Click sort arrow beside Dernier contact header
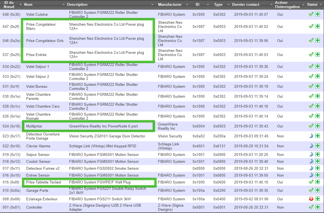 coord(271,5)
